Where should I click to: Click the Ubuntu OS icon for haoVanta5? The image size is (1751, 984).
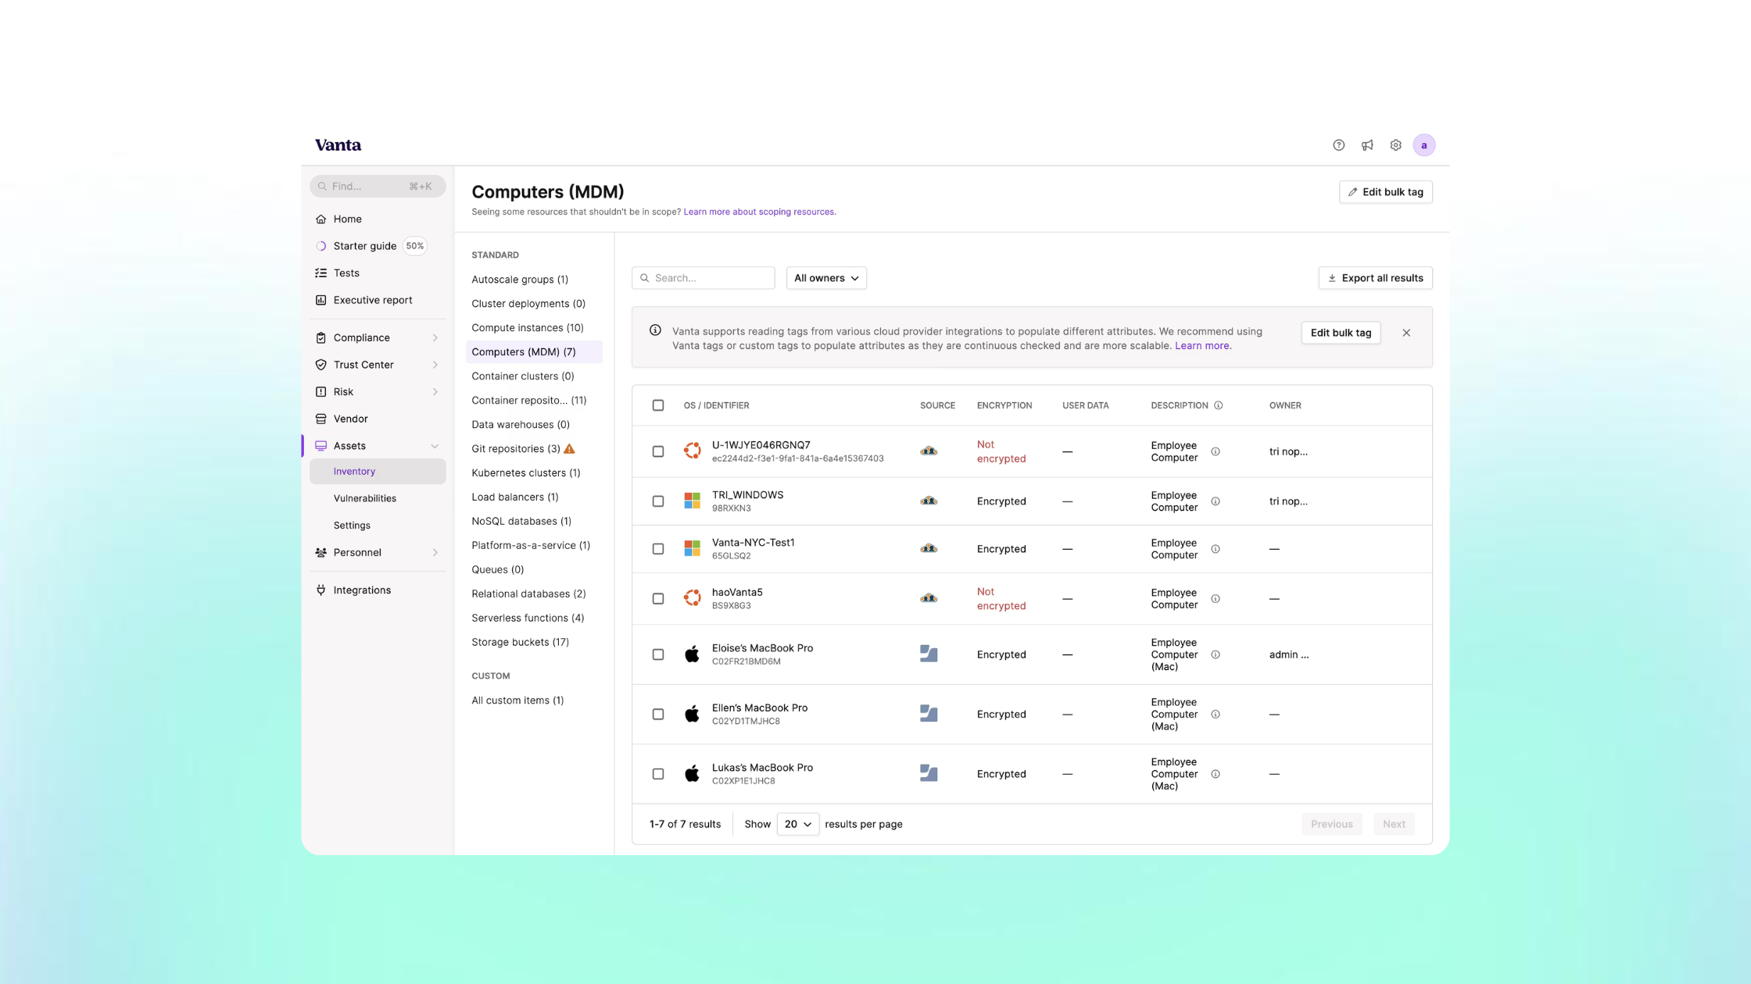692,598
